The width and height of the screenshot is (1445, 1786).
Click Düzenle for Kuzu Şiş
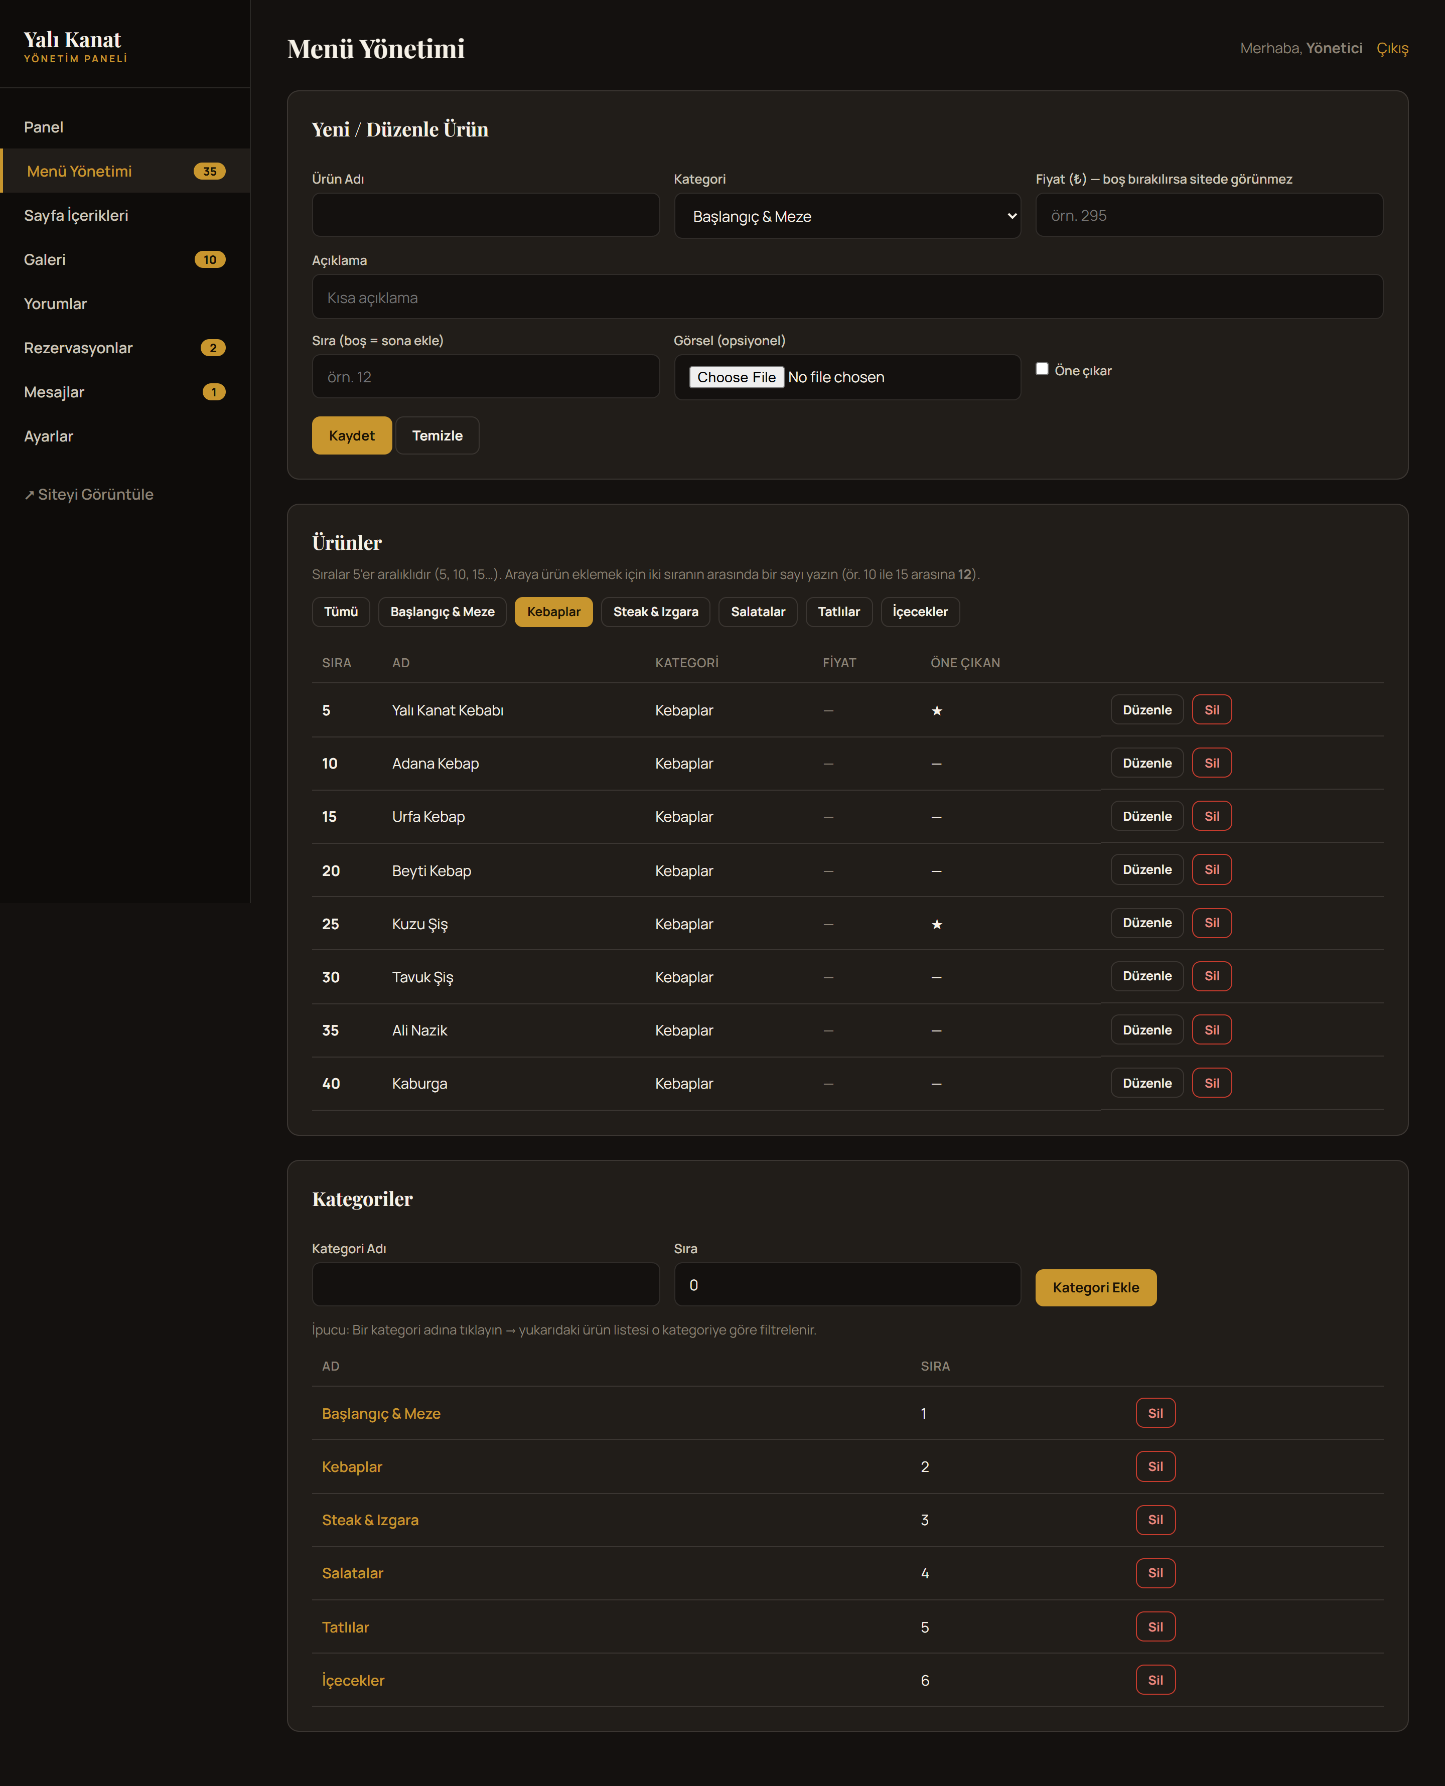pos(1147,923)
